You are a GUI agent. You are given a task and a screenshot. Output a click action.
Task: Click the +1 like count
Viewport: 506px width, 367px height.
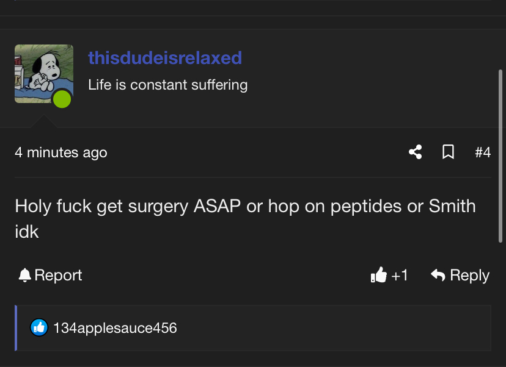(x=400, y=276)
